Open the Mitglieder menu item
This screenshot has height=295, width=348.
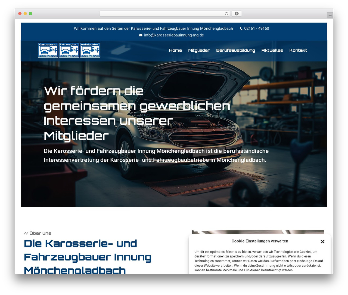(199, 50)
